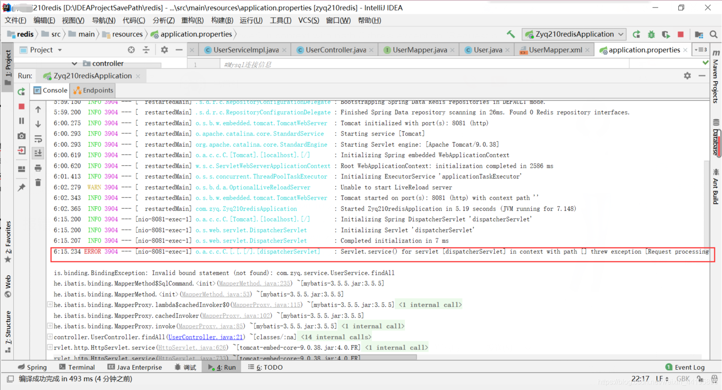Click the Exit icon in the Run panel
The height and width of the screenshot is (390, 722).
pos(21,151)
